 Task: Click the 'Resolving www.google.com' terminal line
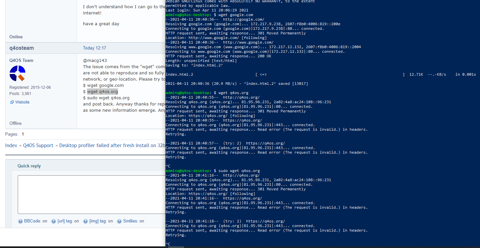point(263,47)
